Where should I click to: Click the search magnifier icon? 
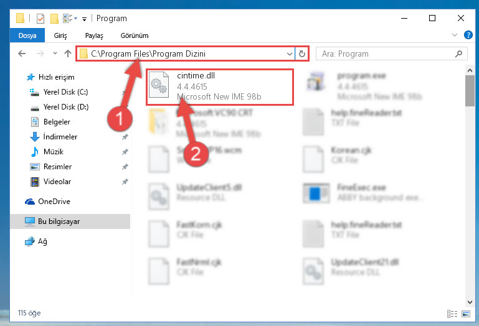[x=458, y=54]
